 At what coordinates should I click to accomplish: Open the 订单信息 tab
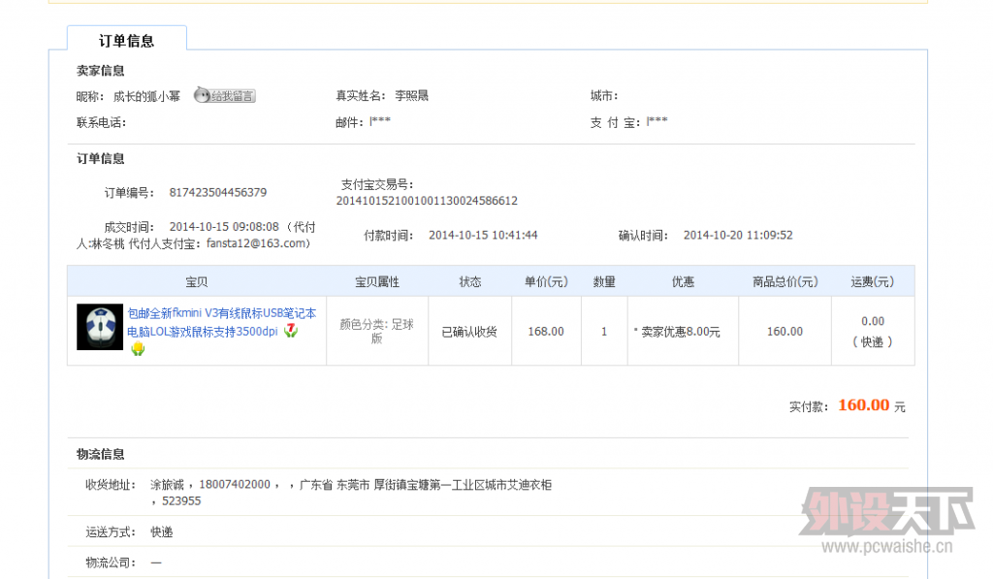[126, 41]
